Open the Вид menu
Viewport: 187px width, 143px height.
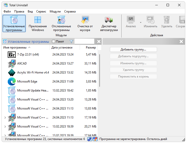(30, 11)
